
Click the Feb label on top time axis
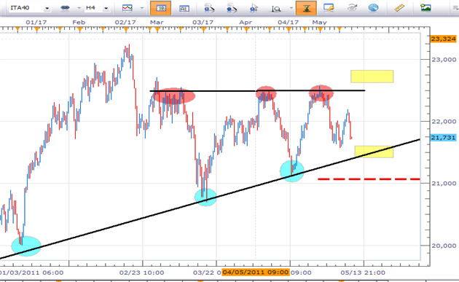click(x=79, y=23)
